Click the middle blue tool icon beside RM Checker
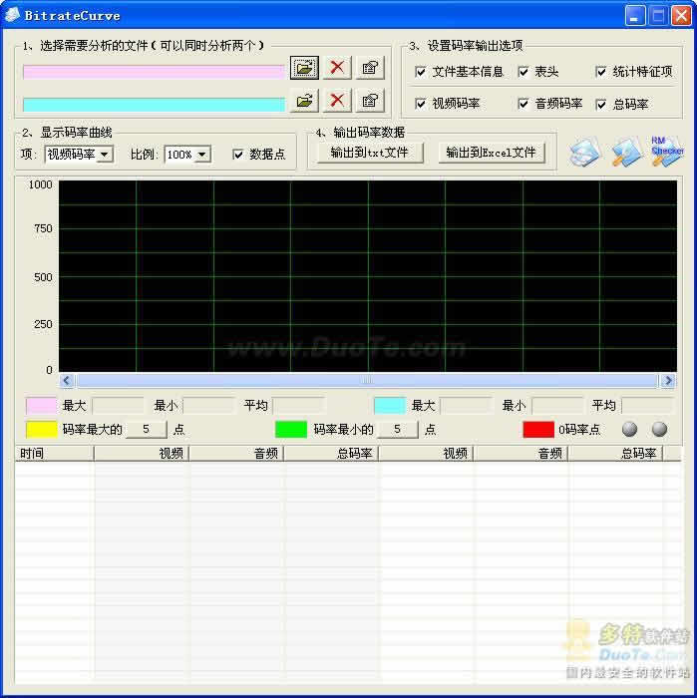The height and width of the screenshot is (698, 697). tap(626, 153)
